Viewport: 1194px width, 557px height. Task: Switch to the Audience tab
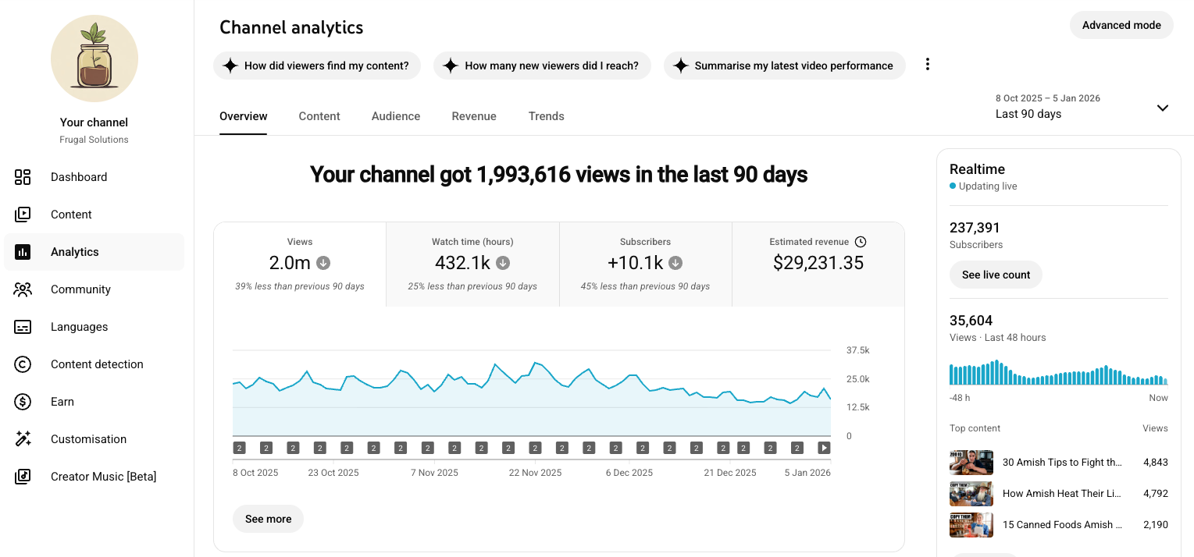(396, 116)
